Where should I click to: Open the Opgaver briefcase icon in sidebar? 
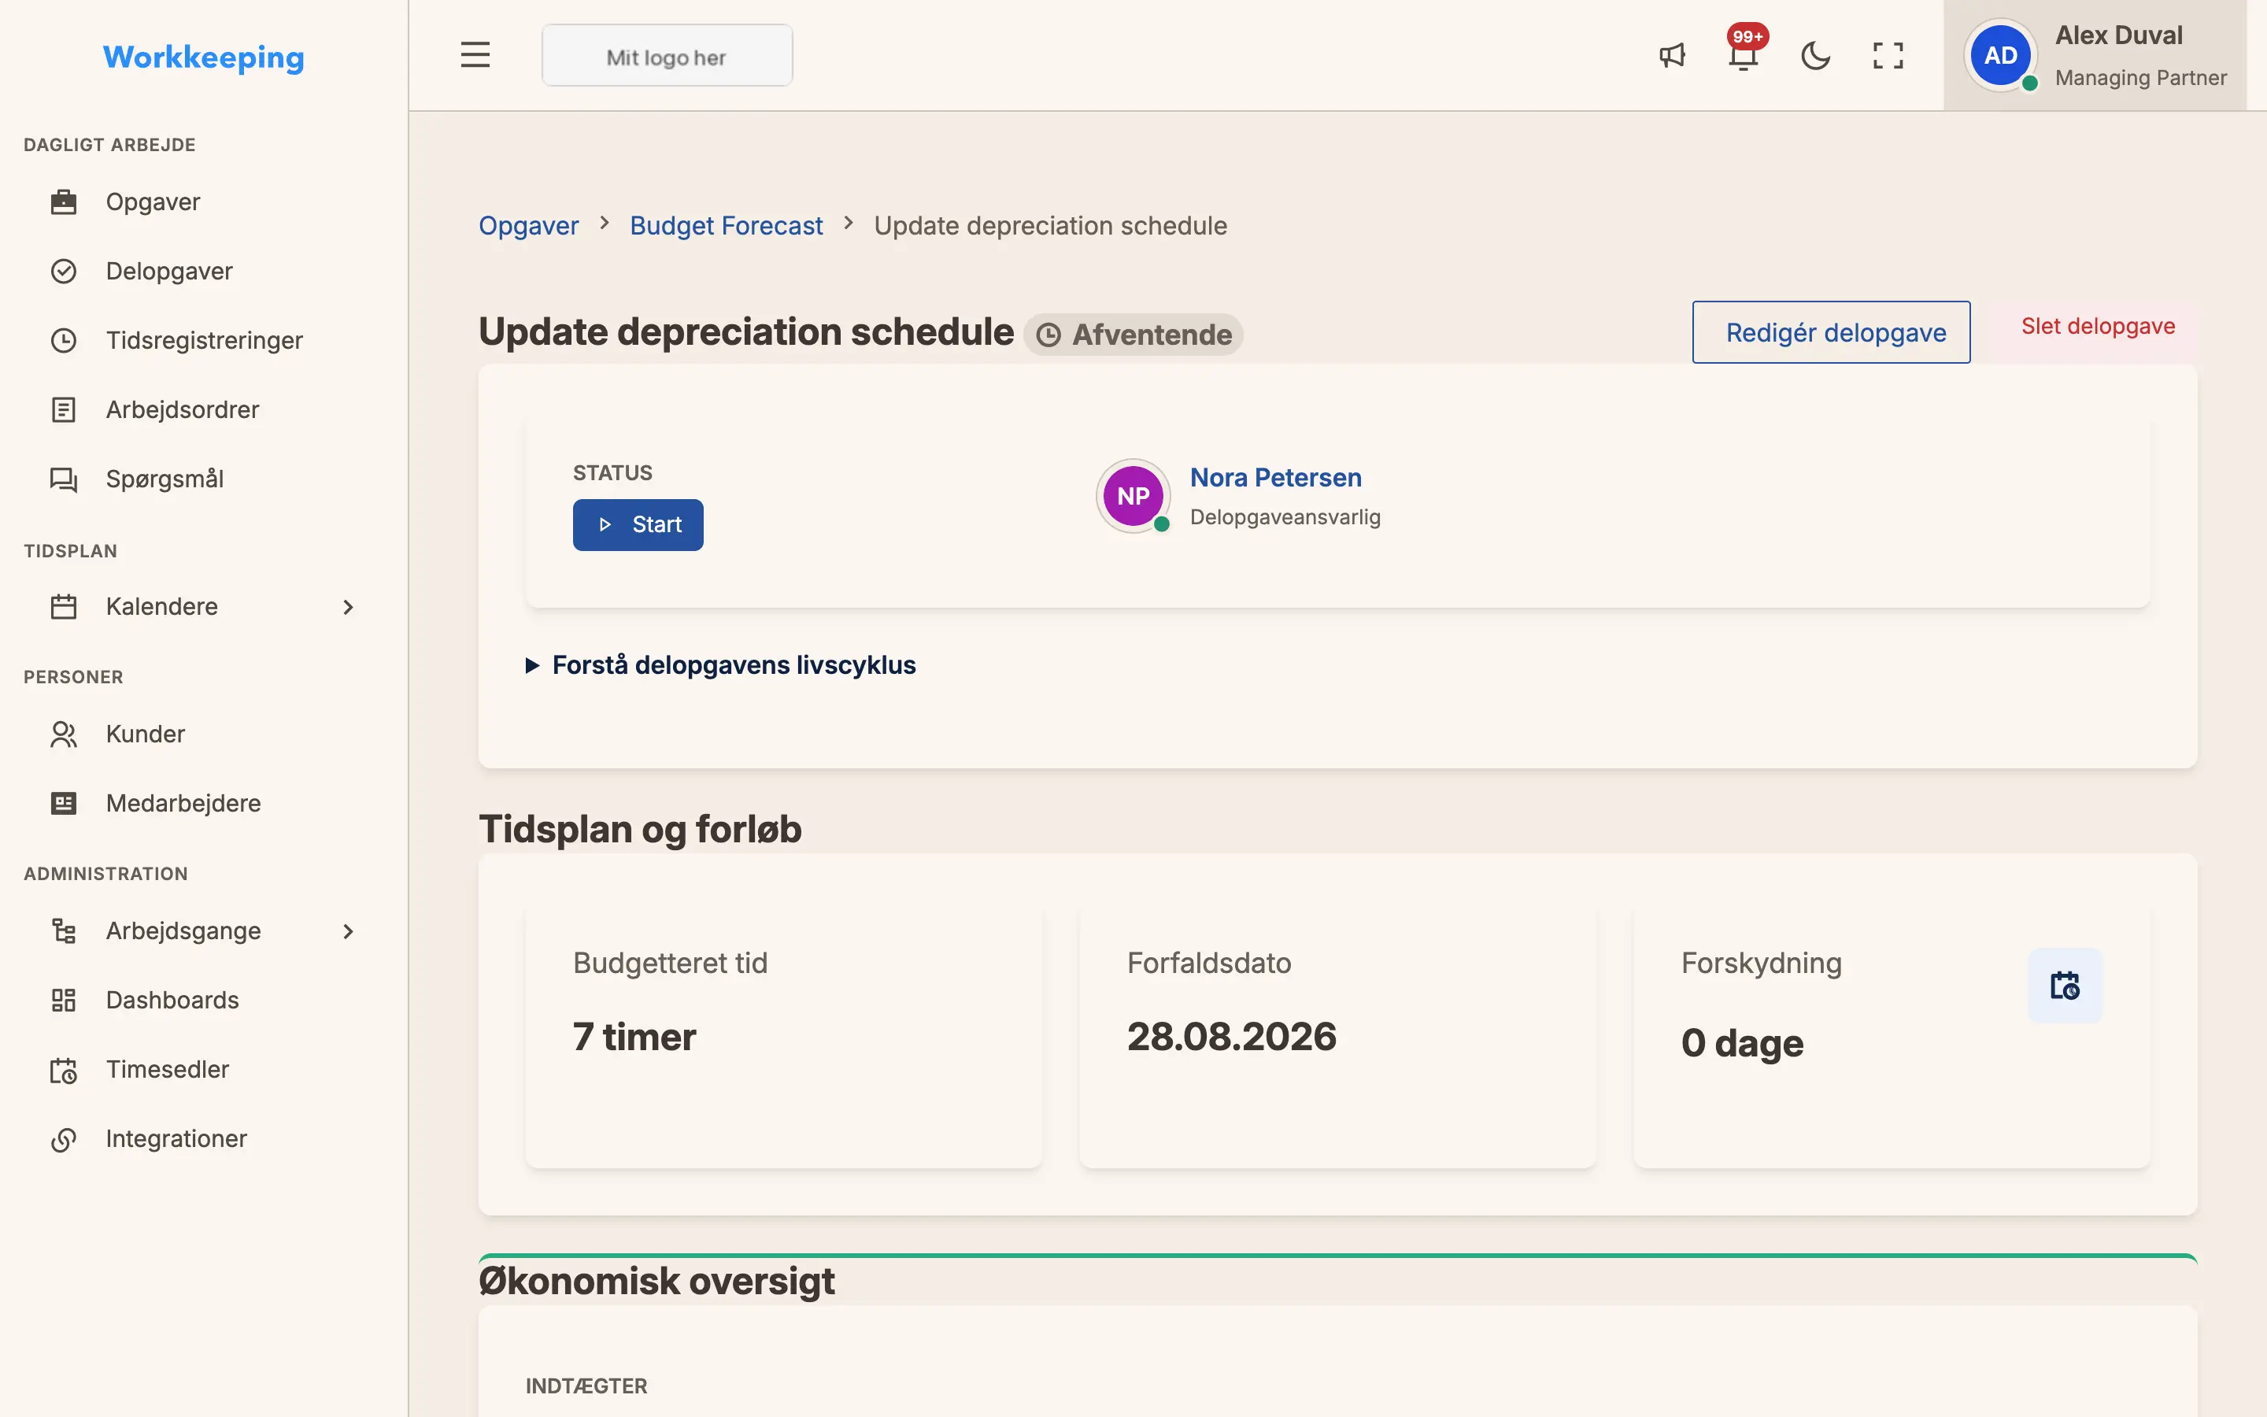[64, 202]
